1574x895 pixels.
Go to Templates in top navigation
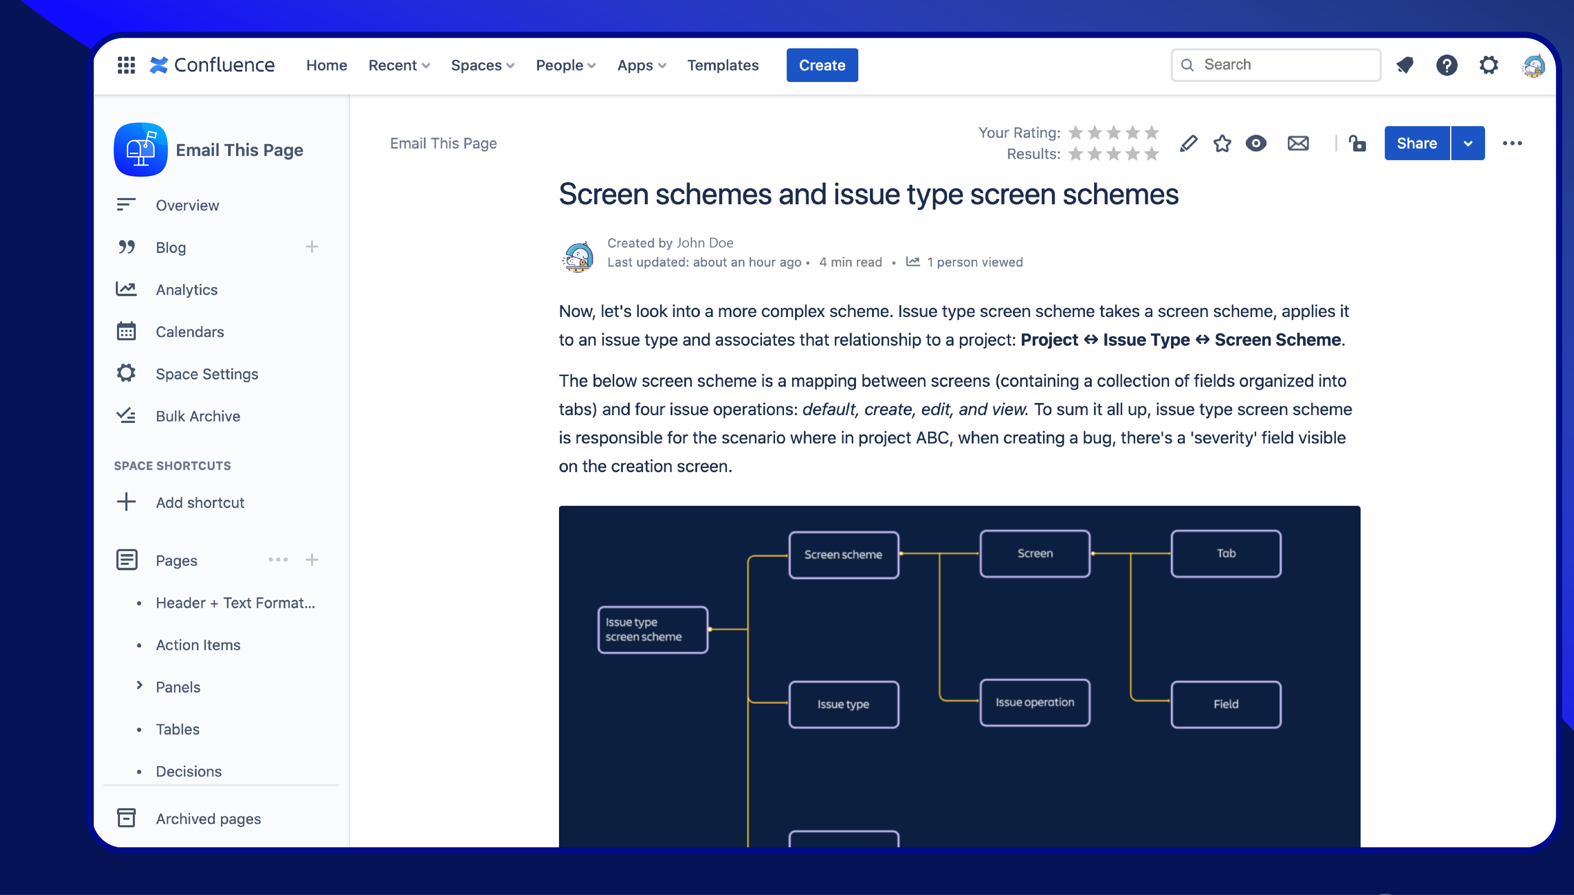(x=723, y=65)
